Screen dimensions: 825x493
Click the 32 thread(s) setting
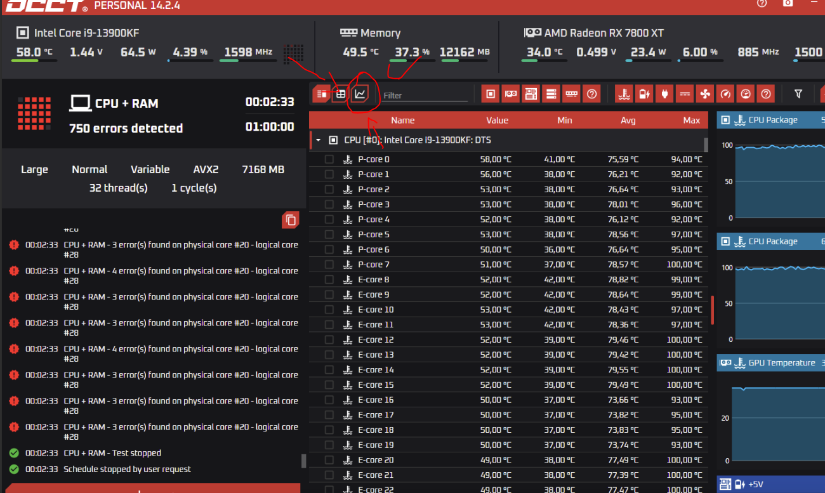point(118,188)
